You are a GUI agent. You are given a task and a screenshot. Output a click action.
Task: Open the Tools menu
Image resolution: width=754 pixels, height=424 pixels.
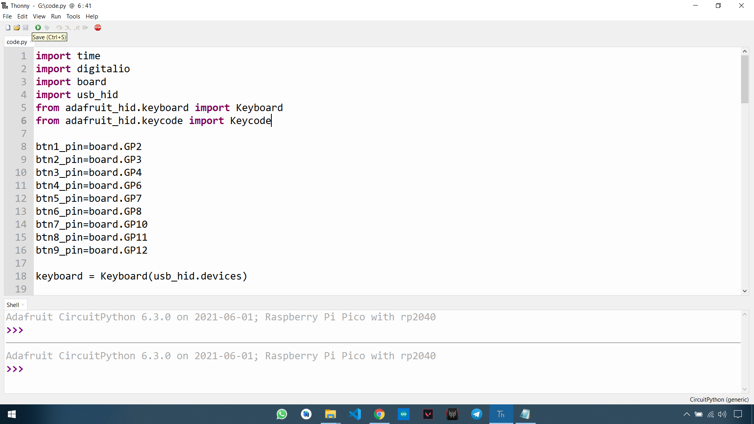73,16
